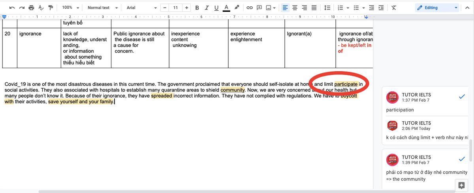Justify text

314,7
